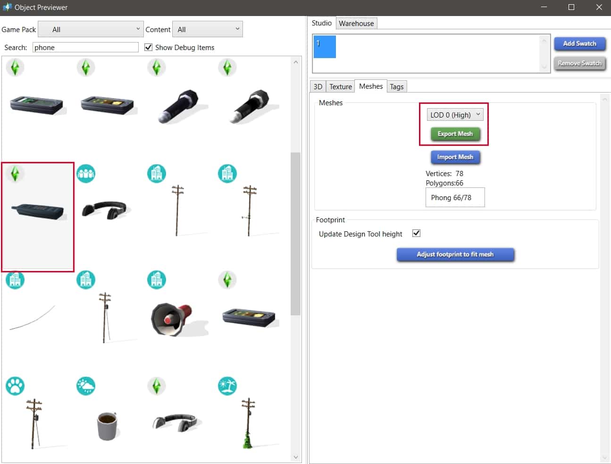This screenshot has width=611, height=464.
Task: Open the LOD 0 (High) dropdown
Action: coord(455,115)
